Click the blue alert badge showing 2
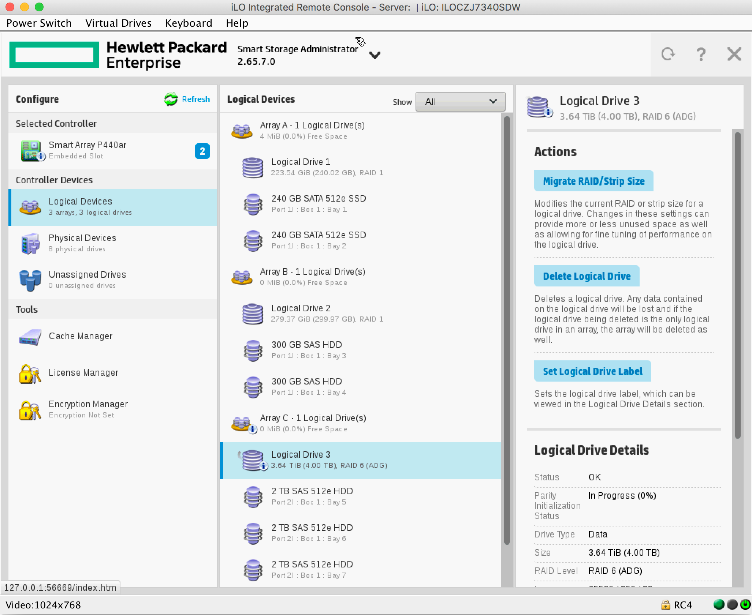Screen dimensions: 752x615 202,151
